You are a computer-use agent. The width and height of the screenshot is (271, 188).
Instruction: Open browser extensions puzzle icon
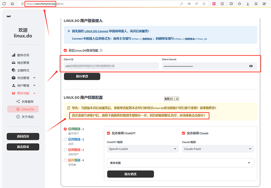tap(222, 4)
